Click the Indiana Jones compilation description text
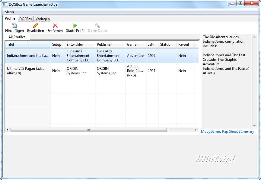261x180 pixels. (x=226, y=55)
